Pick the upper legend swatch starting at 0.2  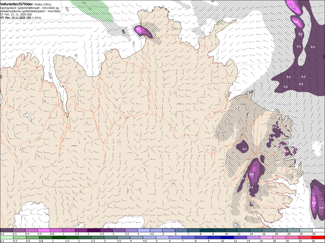tap(6, 230)
